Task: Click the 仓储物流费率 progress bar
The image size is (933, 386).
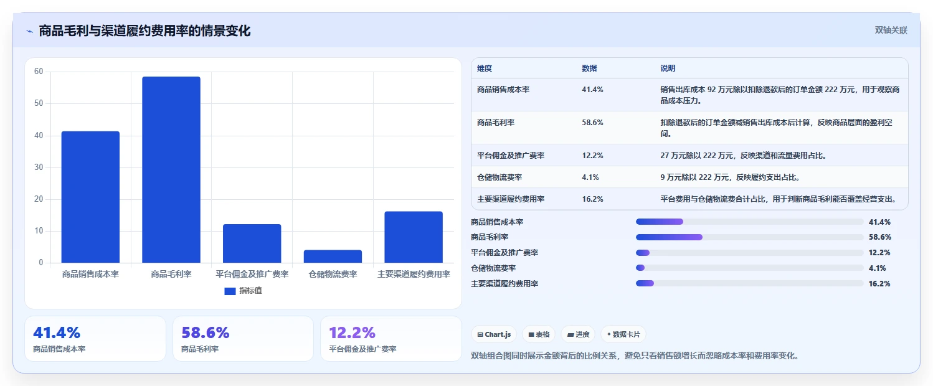Action: (x=749, y=268)
